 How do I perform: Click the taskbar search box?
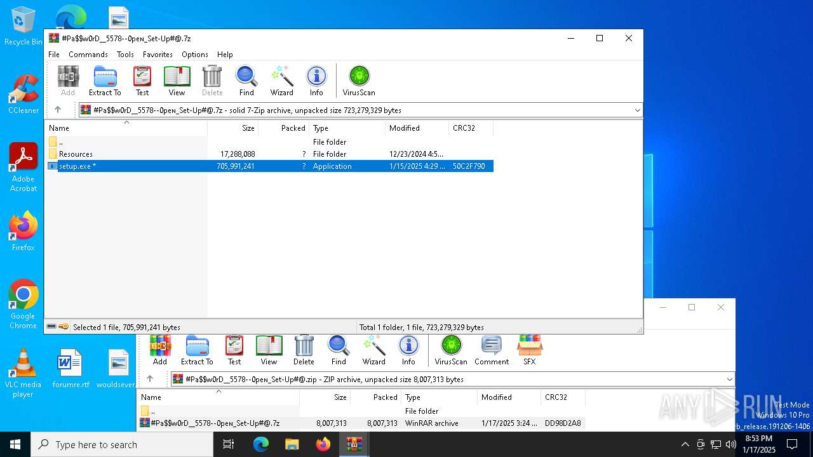122,444
